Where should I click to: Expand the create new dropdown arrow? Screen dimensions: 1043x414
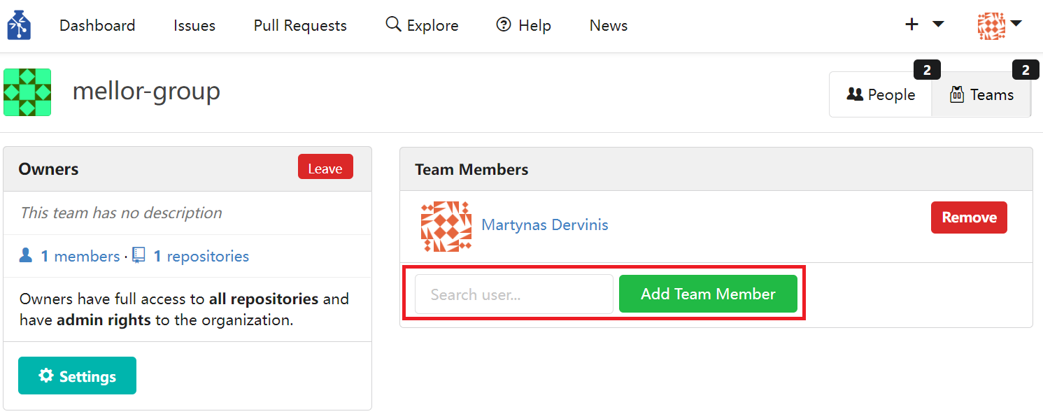938,24
